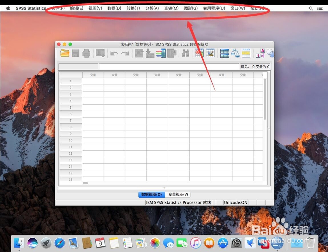This screenshot has height=252, width=328.
Task: Toggle value labels icon with A and 1
Action: [x=260, y=53]
